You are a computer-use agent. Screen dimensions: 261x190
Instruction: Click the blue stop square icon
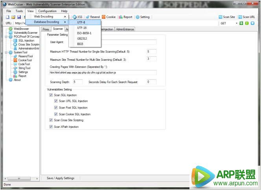[x=252, y=23]
